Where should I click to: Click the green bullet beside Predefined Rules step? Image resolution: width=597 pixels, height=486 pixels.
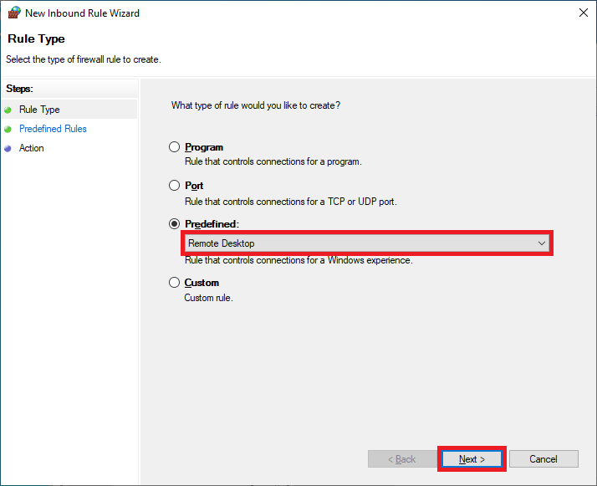(x=8, y=129)
